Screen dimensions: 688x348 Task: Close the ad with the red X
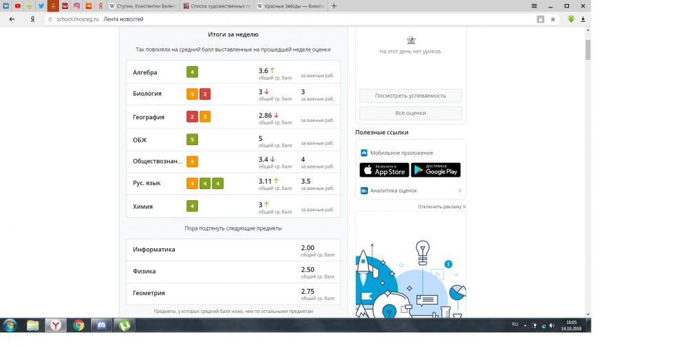click(x=464, y=206)
